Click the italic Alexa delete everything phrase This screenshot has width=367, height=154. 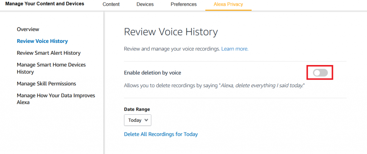pyautogui.click(x=262, y=86)
